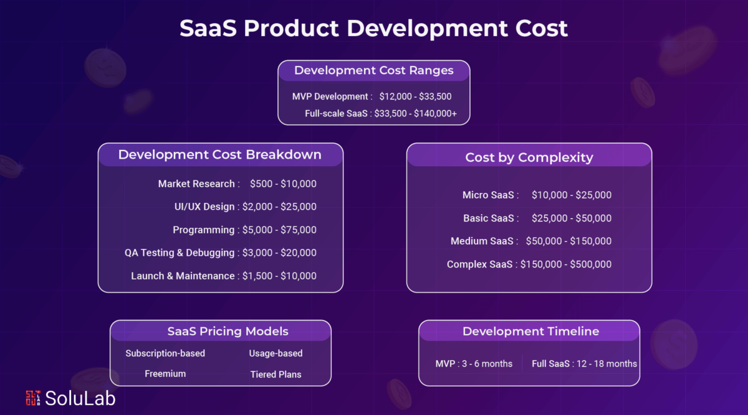Choose the Freemium pricing model

click(x=165, y=374)
